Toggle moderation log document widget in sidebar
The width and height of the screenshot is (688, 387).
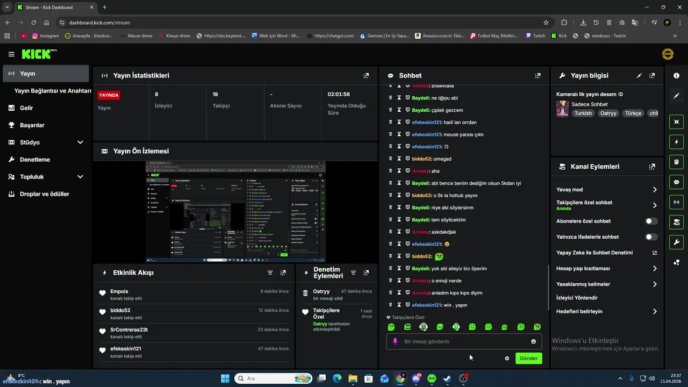677,162
